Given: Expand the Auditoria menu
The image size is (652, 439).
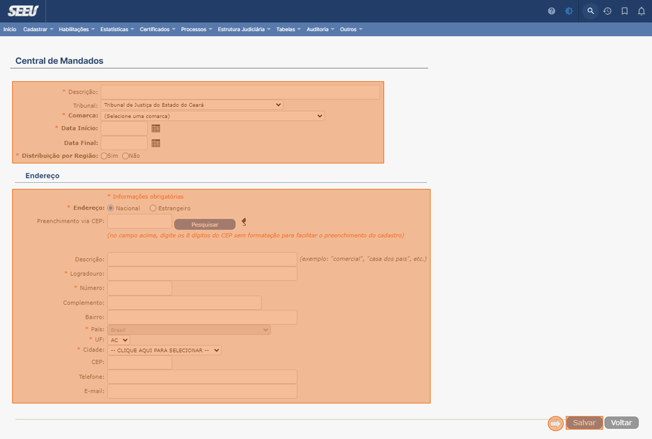Looking at the screenshot, I should click(320, 29).
